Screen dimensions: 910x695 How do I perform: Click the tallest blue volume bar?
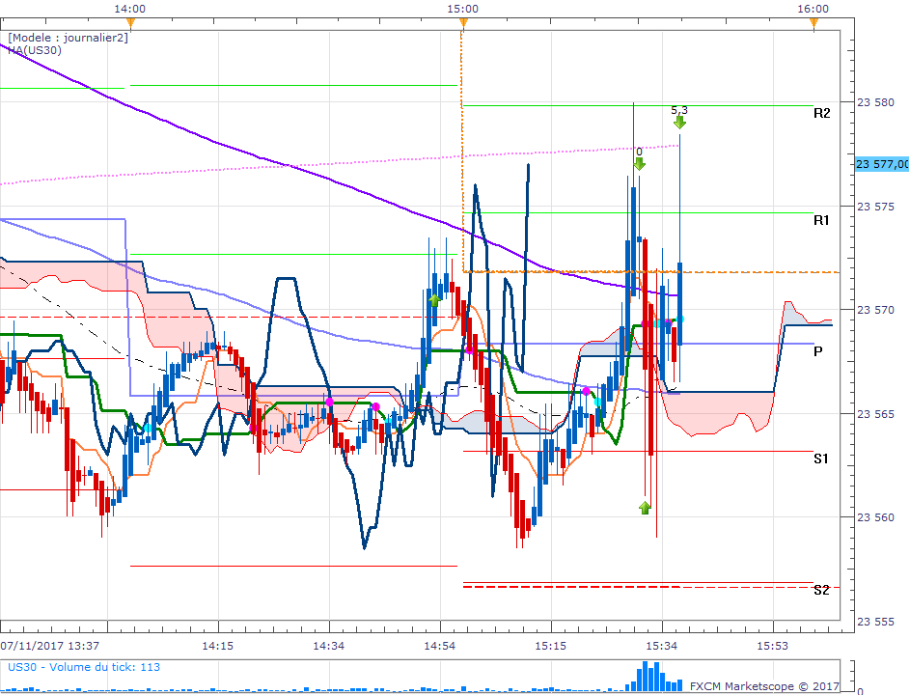[646, 677]
